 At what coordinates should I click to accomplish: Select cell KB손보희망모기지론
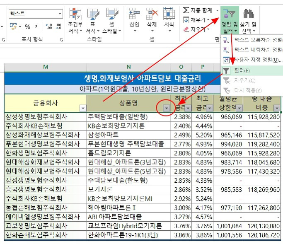point(128,126)
